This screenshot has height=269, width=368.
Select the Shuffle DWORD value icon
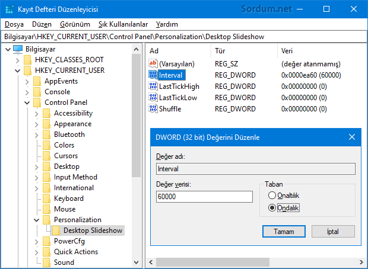tap(153, 108)
